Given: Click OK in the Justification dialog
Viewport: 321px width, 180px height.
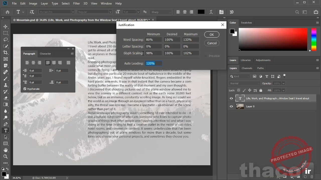Looking at the screenshot, I should [x=211, y=34].
